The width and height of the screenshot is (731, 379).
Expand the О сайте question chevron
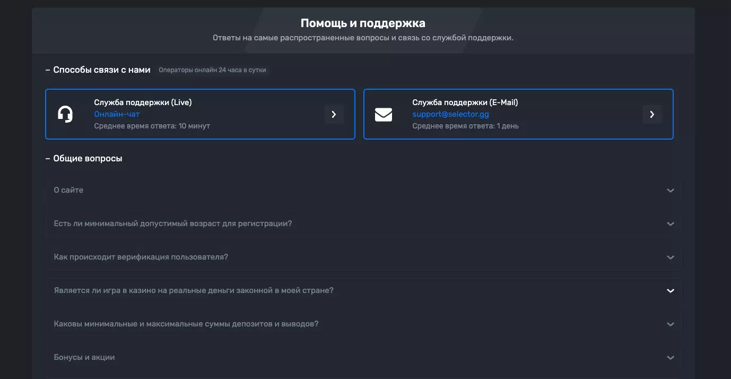tap(670, 190)
